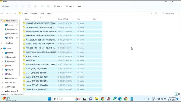The height and width of the screenshot is (102, 181).
Task: Collapse the This PC section
Action: [x=1, y=48]
